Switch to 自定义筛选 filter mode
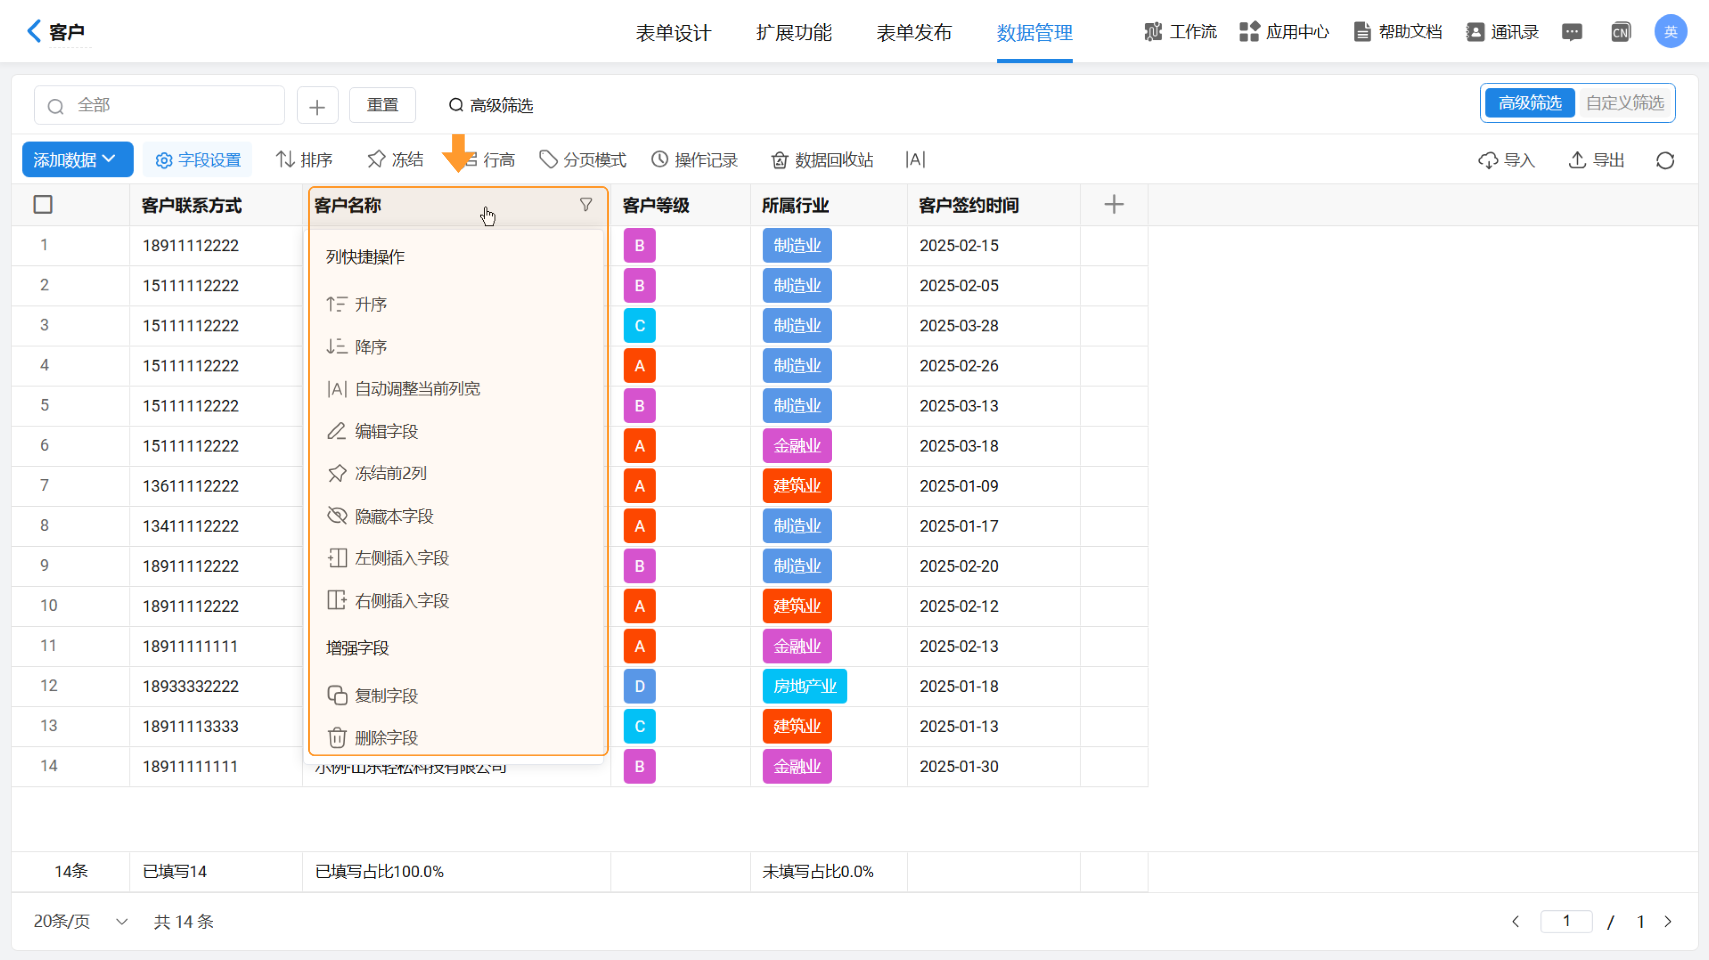Screen dimensions: 1709x960 [1624, 103]
